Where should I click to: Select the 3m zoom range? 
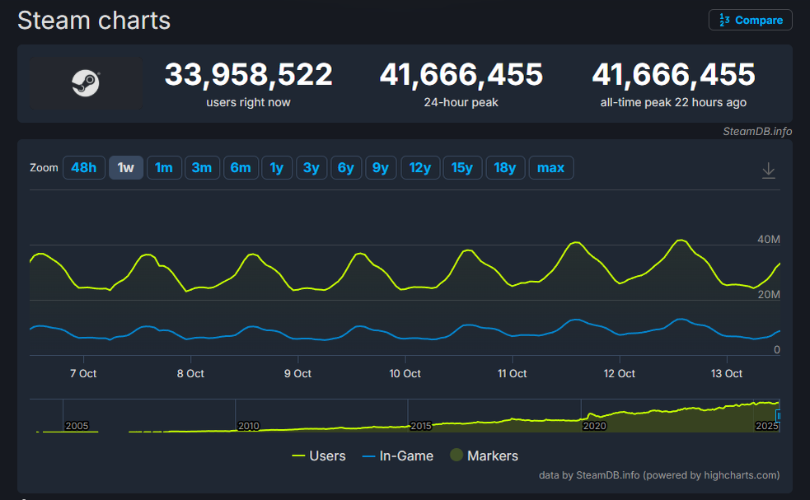pyautogui.click(x=202, y=167)
